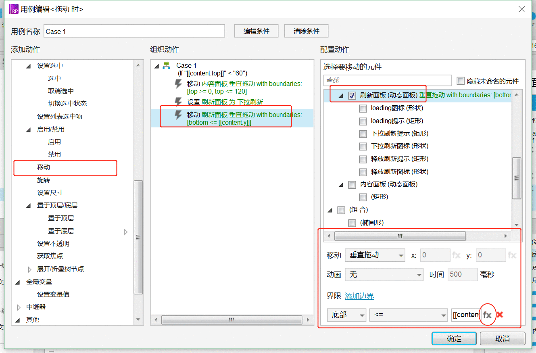Image resolution: width=536 pixels, height=353 pixels.
Task: Select 取消选中 action
Action: (61, 91)
